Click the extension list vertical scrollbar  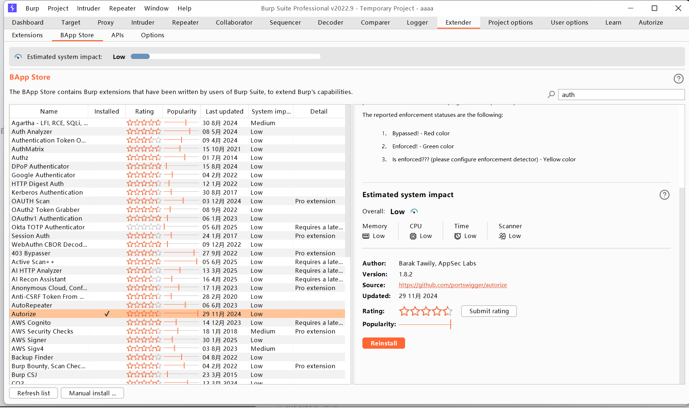[x=348, y=181]
